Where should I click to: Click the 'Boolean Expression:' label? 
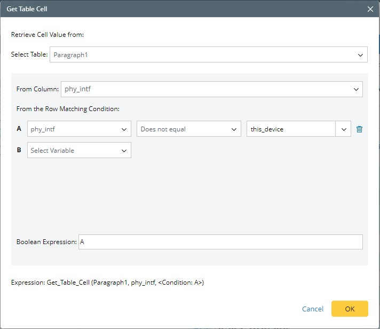(46, 242)
